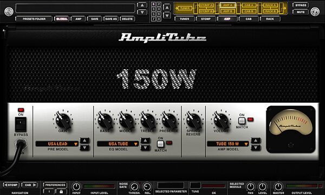Open the TUBE 150 W amp model dropdown
This screenshot has width=325, height=195.
click(x=228, y=144)
